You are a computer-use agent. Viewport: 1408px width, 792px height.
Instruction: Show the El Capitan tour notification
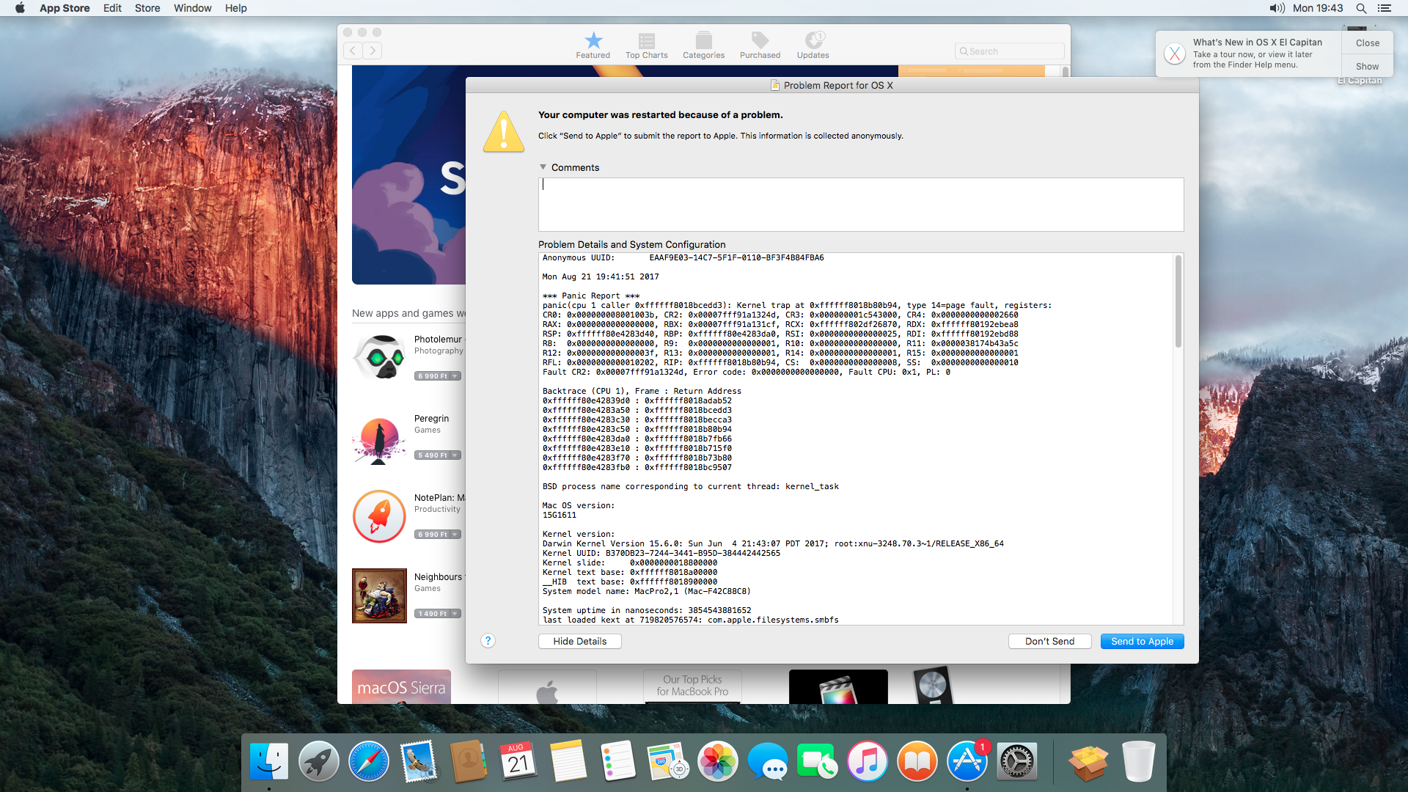1368,66
